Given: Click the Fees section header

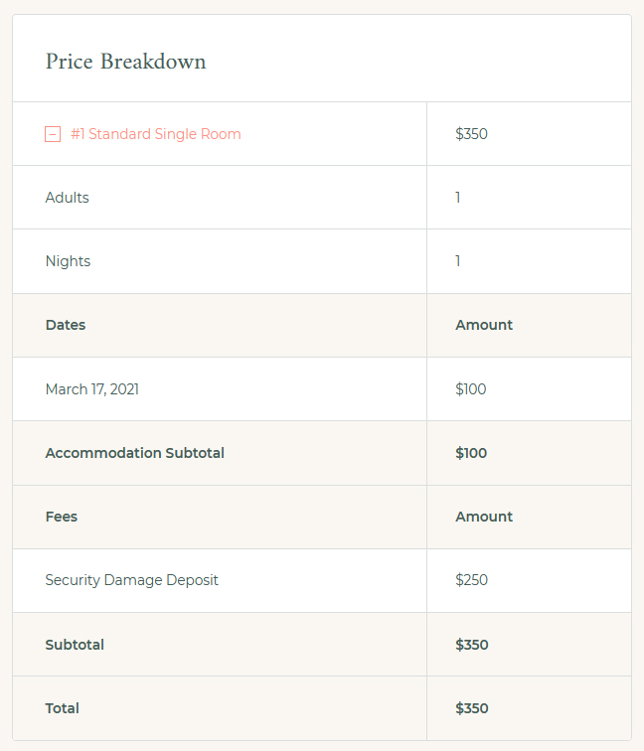Looking at the screenshot, I should click(62, 517).
